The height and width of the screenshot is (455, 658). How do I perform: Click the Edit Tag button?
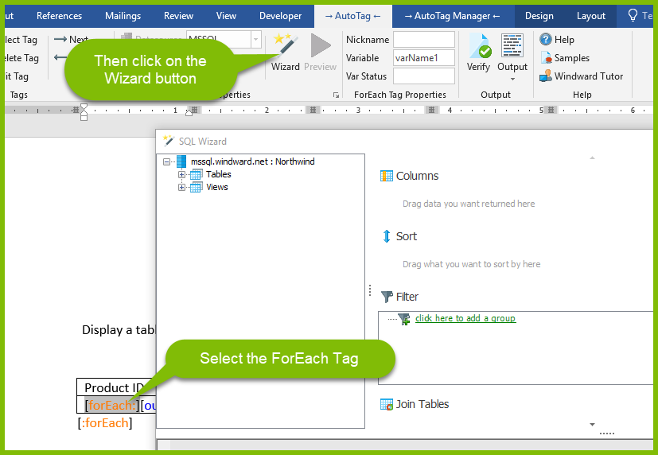[x=17, y=76]
